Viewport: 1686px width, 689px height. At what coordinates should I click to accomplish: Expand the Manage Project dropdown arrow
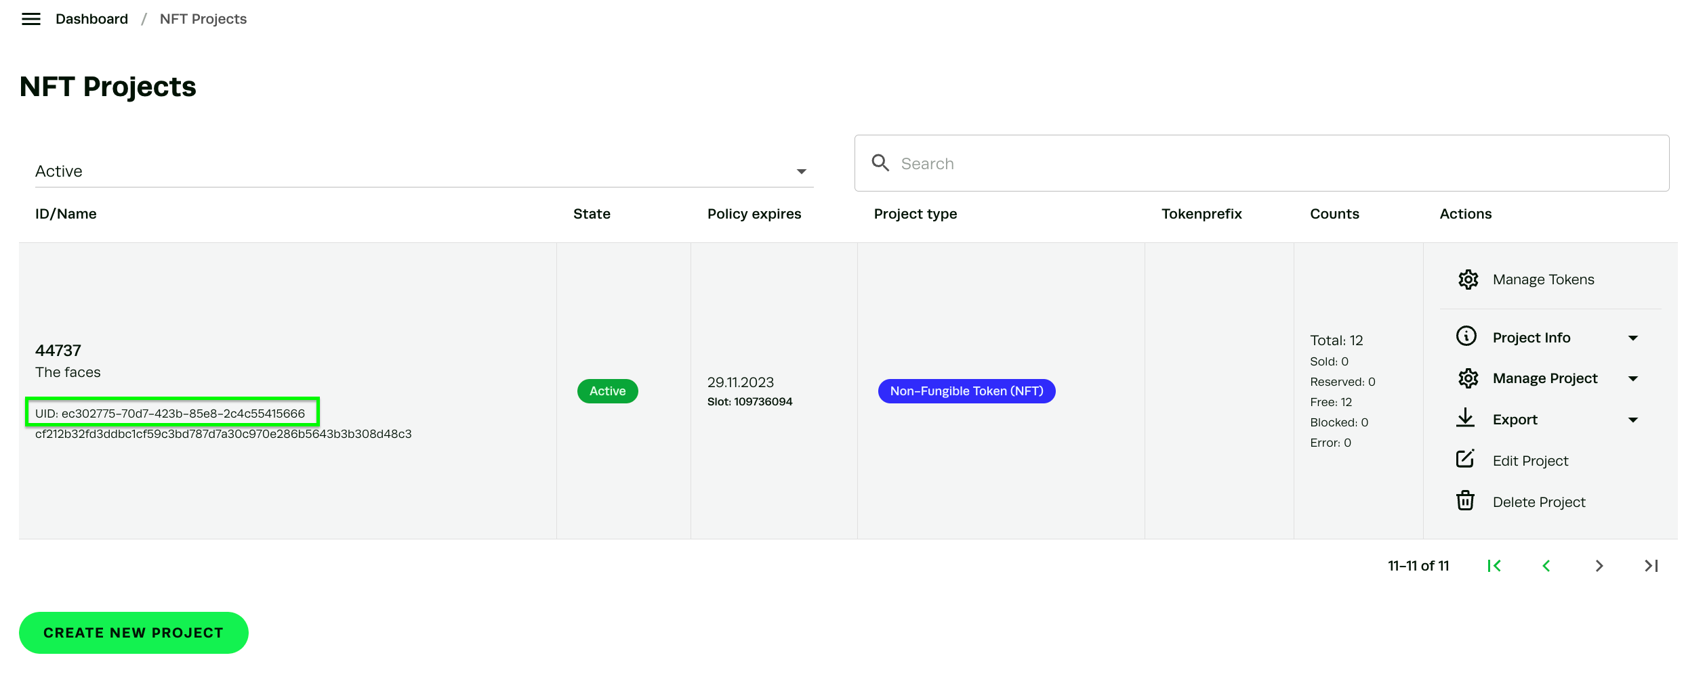click(x=1633, y=379)
